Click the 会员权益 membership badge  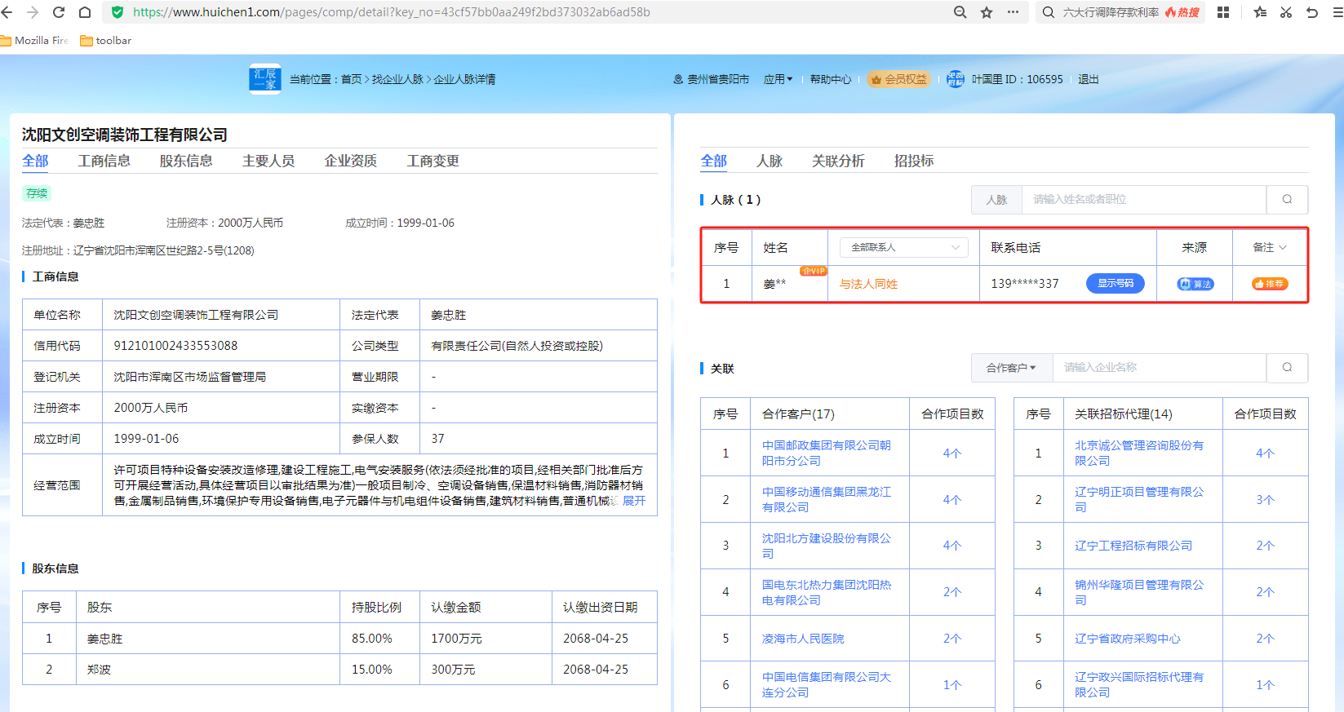898,79
